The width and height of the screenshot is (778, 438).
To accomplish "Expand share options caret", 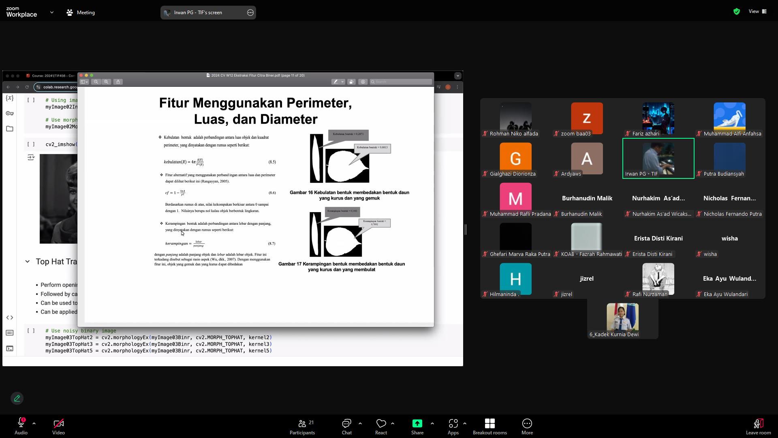I will tap(432, 423).
